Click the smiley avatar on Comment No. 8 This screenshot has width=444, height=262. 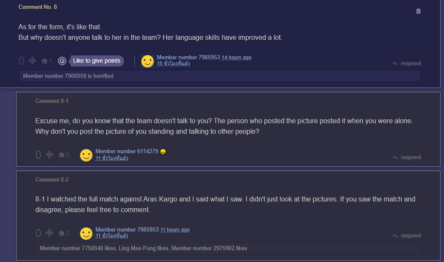148,61
